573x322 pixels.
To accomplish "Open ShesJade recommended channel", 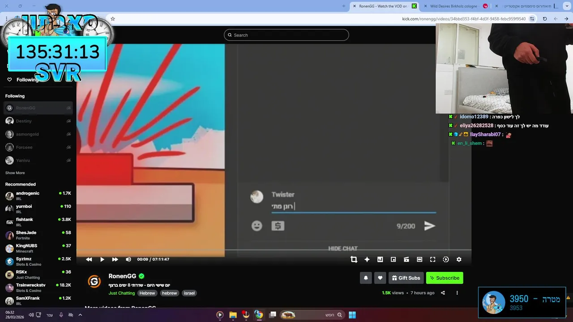I will pyautogui.click(x=38, y=235).
